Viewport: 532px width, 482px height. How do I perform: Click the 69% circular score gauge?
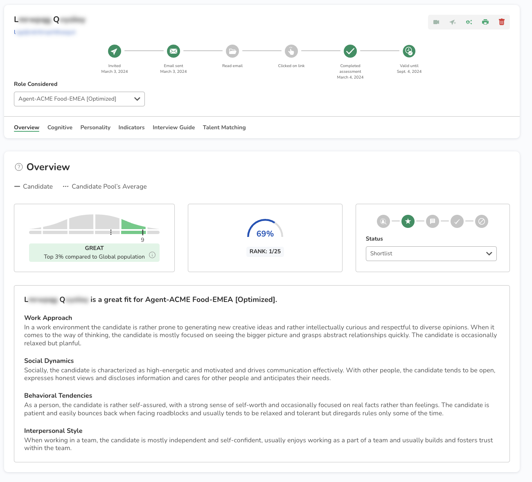(x=265, y=230)
